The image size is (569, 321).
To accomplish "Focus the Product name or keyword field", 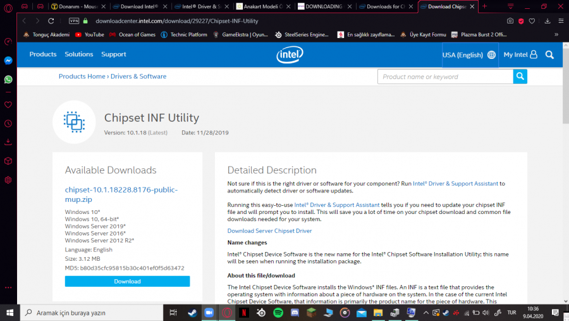I will point(445,77).
